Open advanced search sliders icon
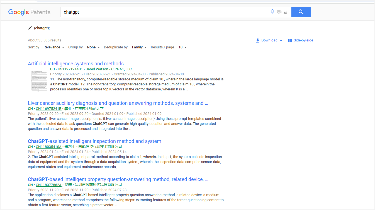The image size is (375, 210). click(x=285, y=12)
